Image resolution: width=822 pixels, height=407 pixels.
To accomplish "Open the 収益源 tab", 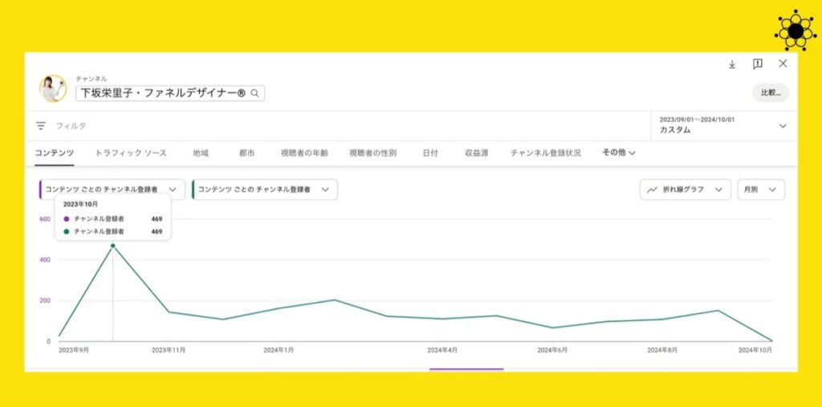I will [476, 153].
